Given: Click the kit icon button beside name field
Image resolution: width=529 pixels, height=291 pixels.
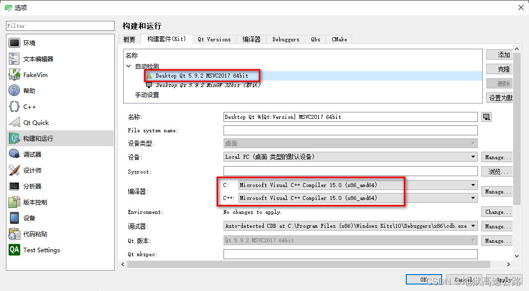Looking at the screenshot, I should tap(486, 117).
